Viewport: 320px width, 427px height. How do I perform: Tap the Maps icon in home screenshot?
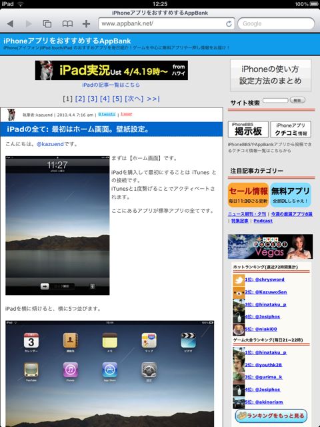tap(149, 340)
